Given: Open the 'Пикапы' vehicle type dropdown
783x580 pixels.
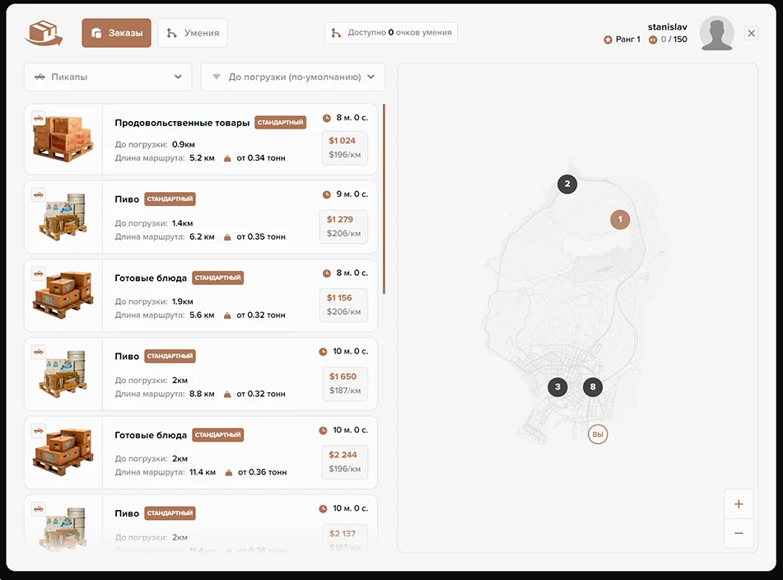Looking at the screenshot, I should (x=108, y=77).
